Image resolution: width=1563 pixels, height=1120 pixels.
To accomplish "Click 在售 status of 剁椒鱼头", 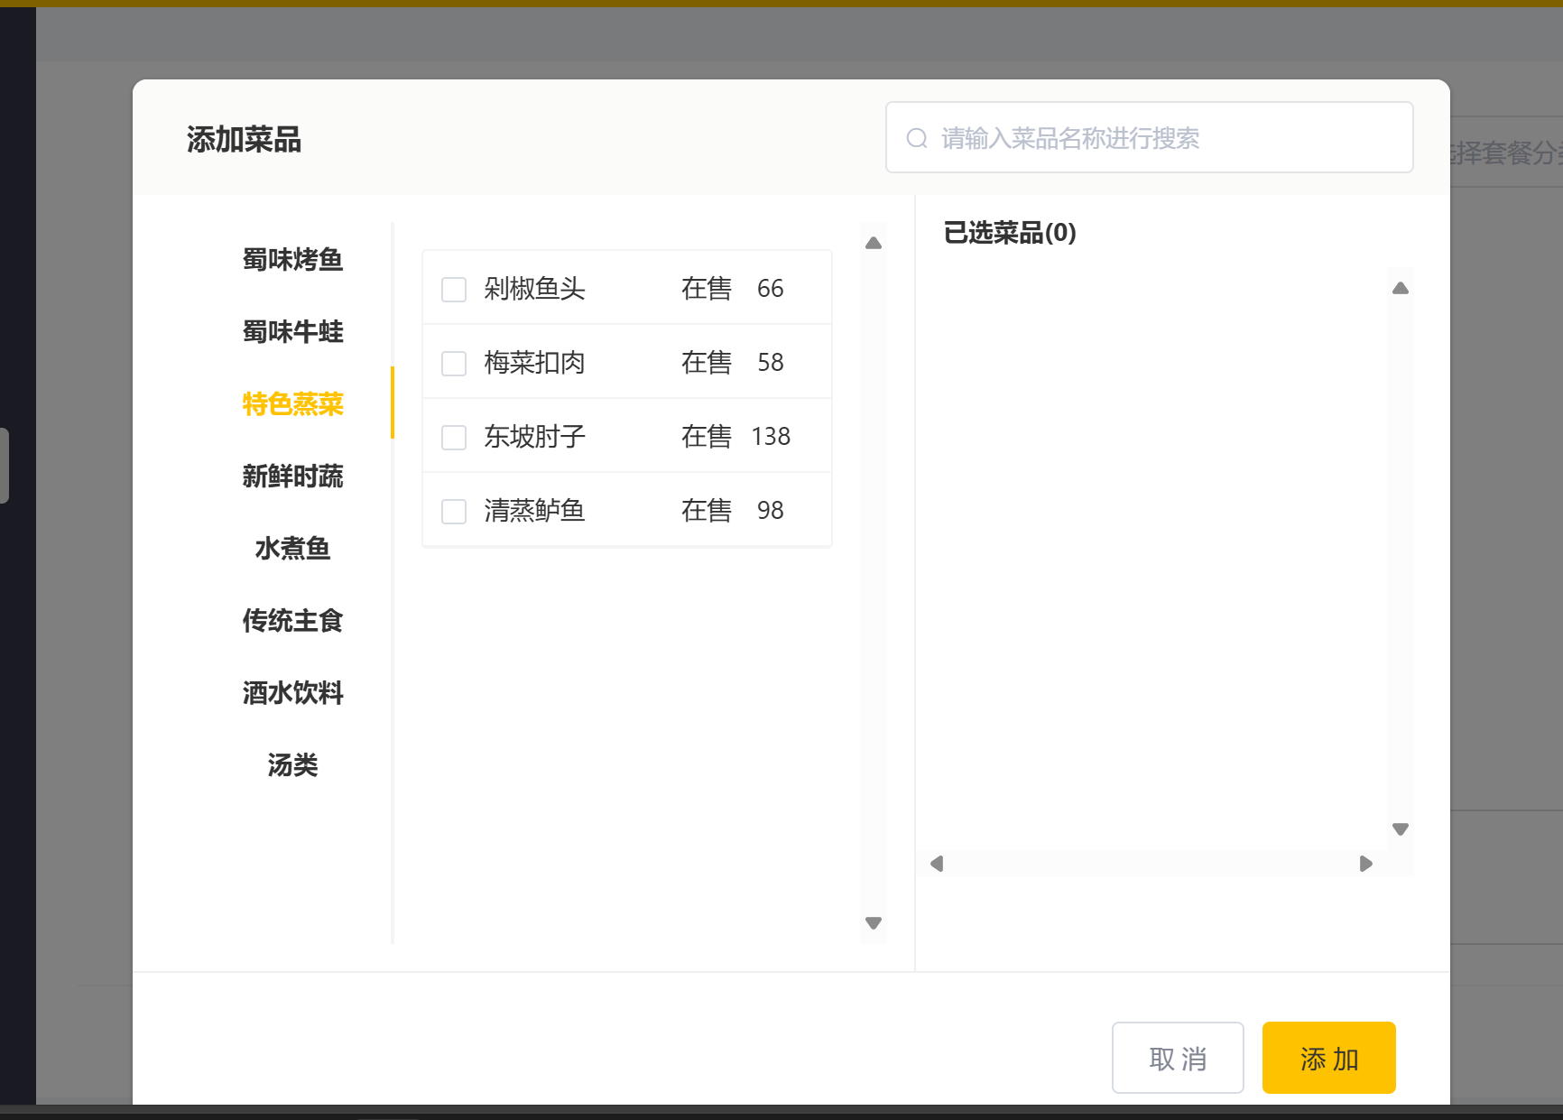I will coord(707,289).
